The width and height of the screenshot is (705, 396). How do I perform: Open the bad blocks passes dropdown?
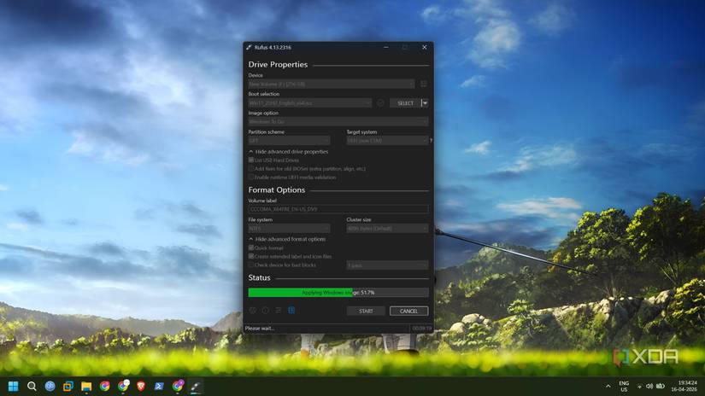tap(387, 265)
